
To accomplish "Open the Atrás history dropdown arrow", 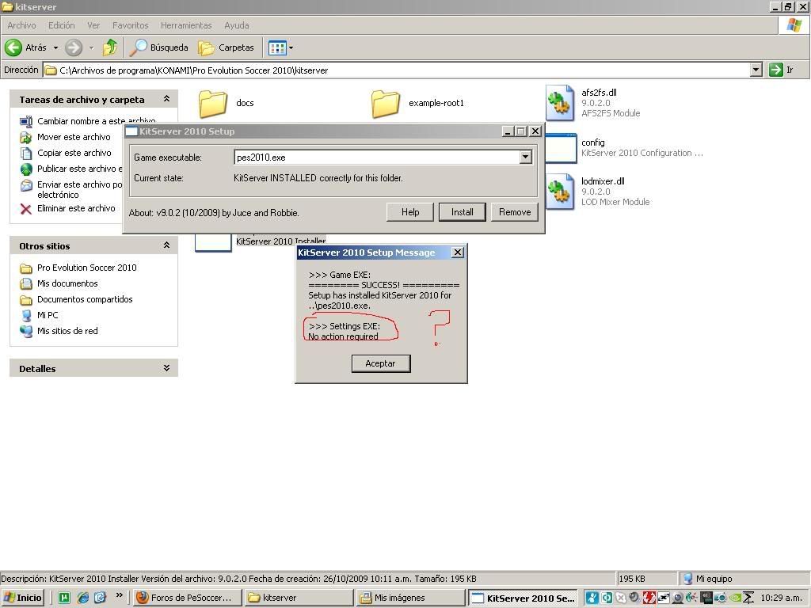I will pos(55,47).
